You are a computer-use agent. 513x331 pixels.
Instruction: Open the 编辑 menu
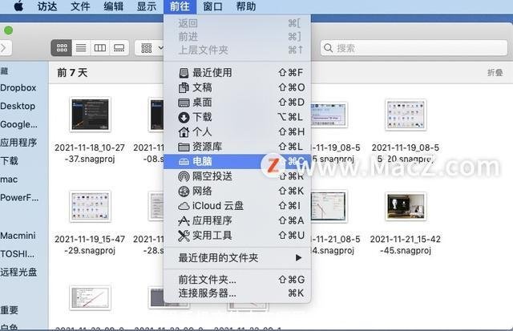[113, 6]
